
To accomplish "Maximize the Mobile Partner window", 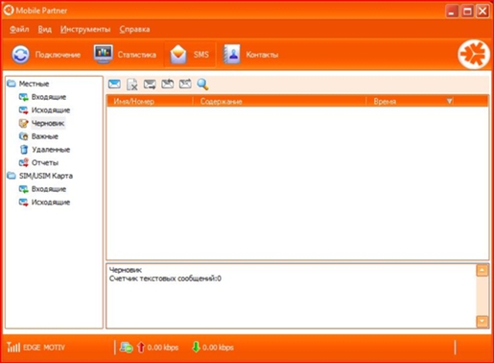I will [467, 12].
